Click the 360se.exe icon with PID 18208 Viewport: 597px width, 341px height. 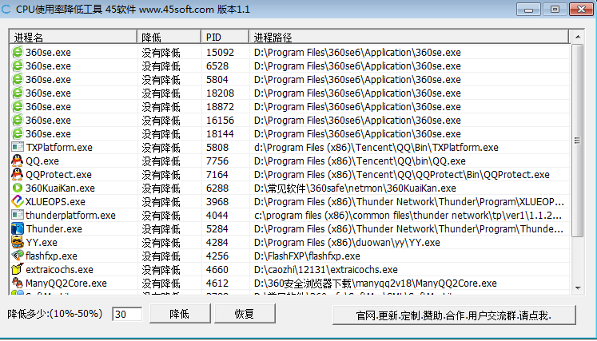[17, 93]
